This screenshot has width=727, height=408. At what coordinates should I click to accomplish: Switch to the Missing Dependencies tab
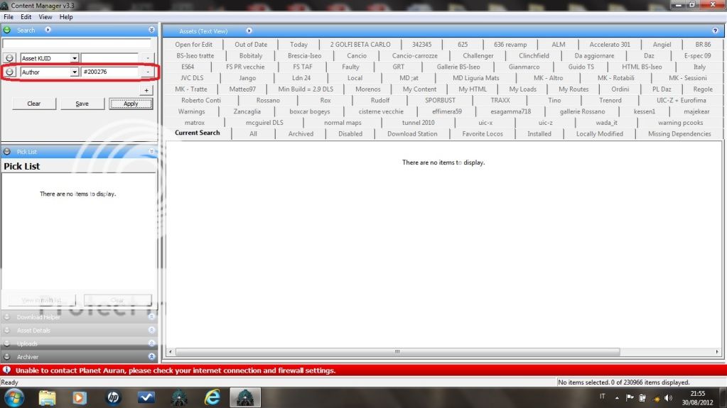point(679,134)
